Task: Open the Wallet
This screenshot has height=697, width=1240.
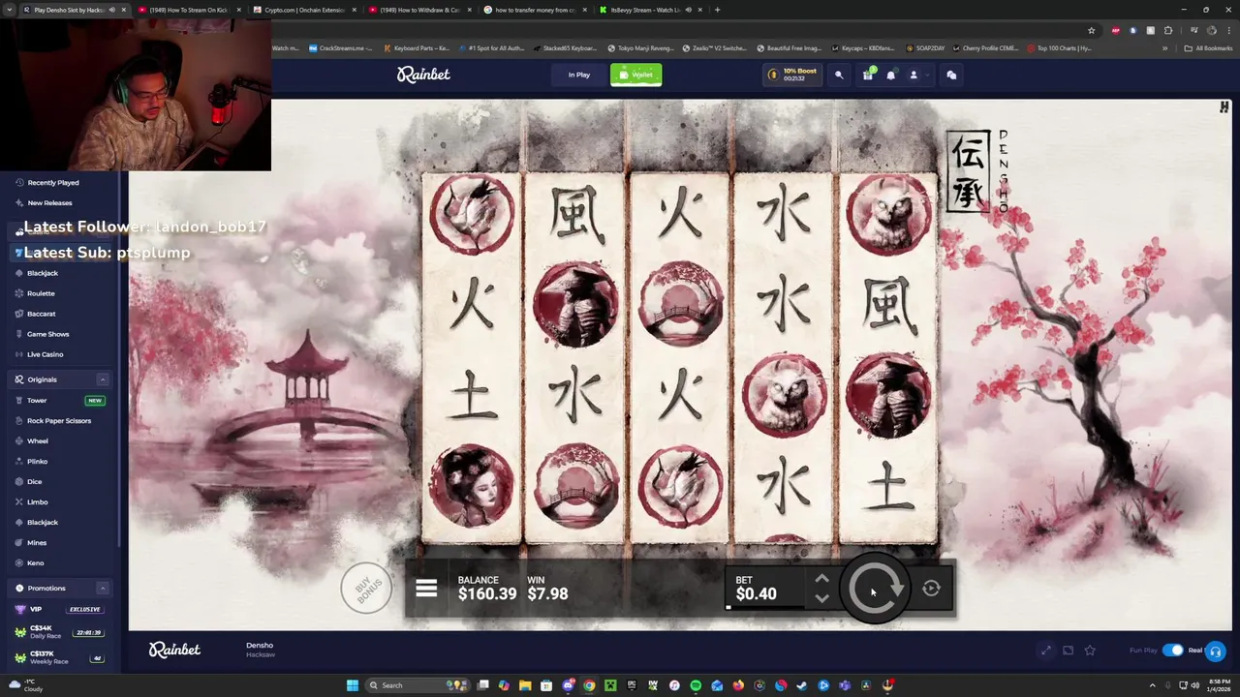Action: (635, 75)
